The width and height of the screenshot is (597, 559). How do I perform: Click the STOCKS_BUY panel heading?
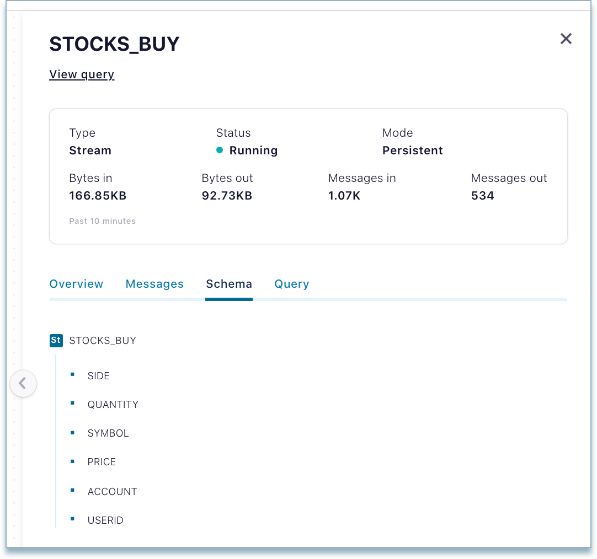pyautogui.click(x=115, y=44)
